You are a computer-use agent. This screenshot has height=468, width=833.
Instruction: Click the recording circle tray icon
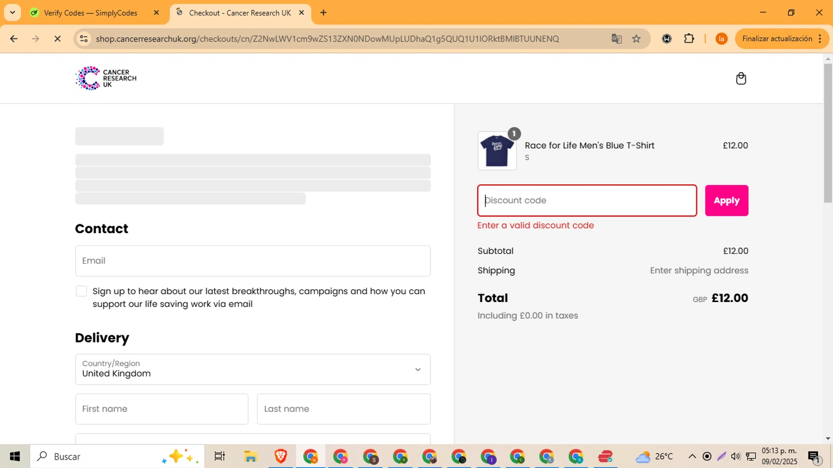(707, 456)
